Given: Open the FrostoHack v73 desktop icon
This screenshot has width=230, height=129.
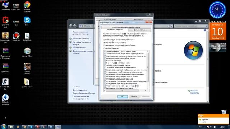Looking at the screenshot, I should [x=5, y=38].
